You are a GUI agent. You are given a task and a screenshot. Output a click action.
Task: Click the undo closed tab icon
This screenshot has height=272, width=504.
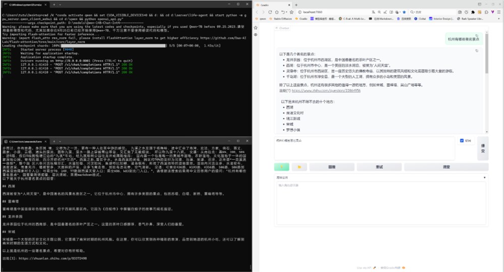pyautogui.click(x=283, y=12)
